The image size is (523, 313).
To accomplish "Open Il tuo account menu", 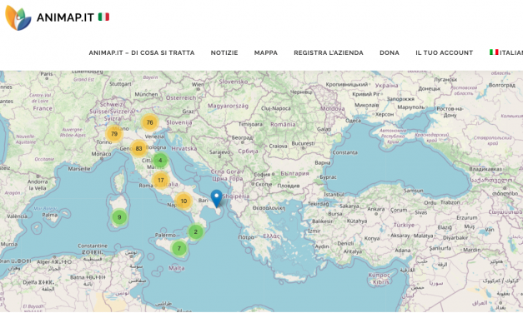I will (x=444, y=52).
